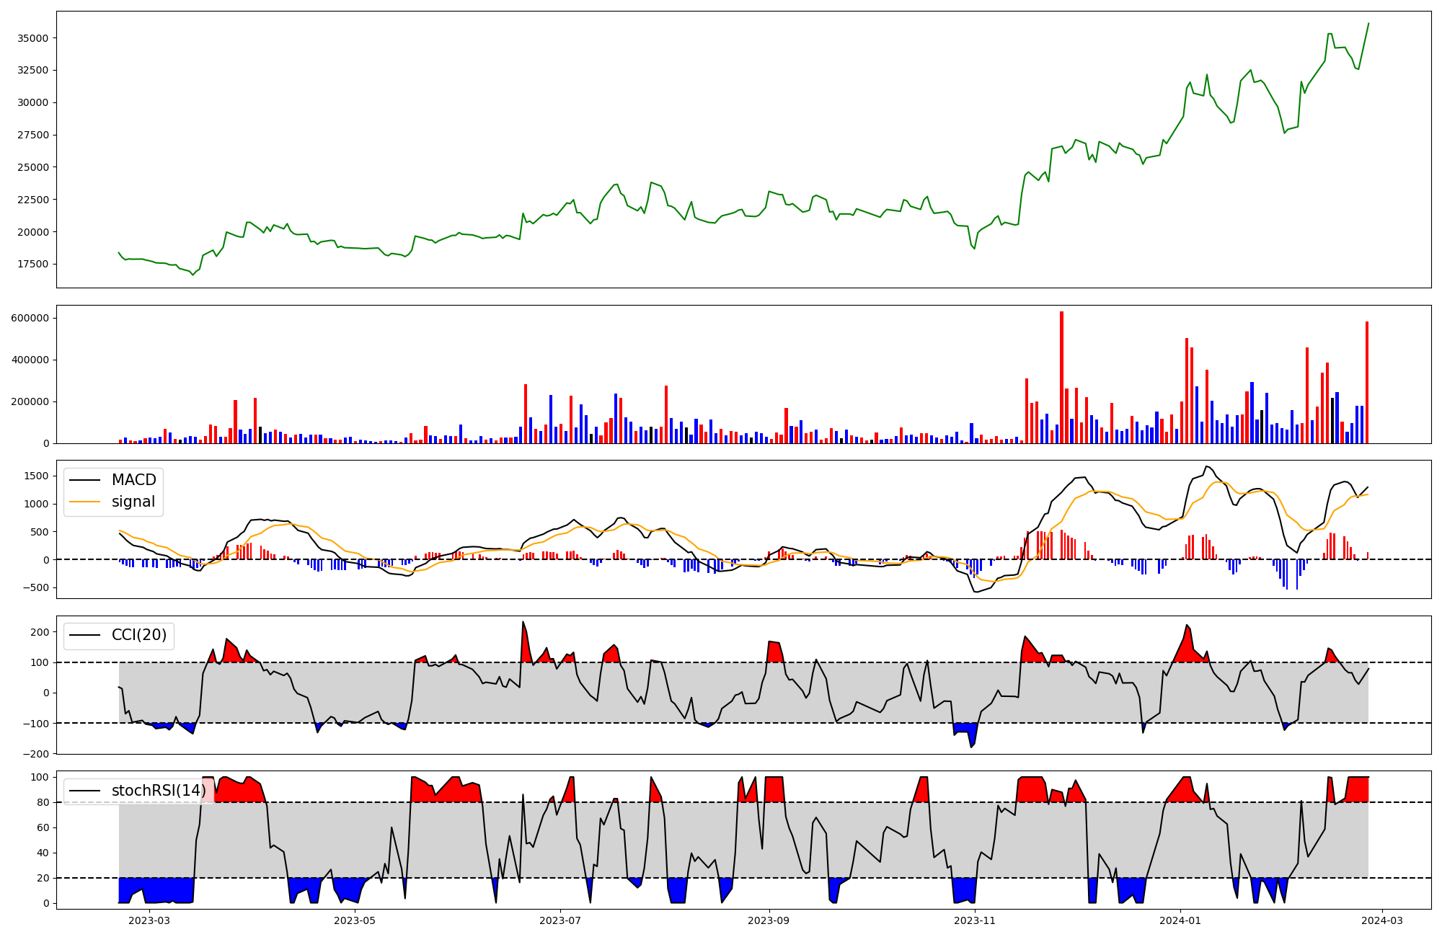Image resolution: width=1442 pixels, height=937 pixels.
Task: Click the 17500 price axis label
Action: [32, 265]
